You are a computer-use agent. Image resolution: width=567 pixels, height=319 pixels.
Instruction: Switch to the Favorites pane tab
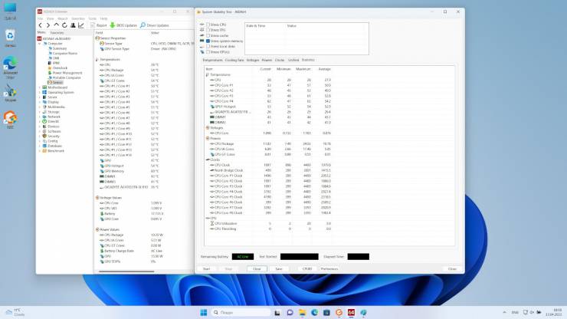[x=57, y=32]
